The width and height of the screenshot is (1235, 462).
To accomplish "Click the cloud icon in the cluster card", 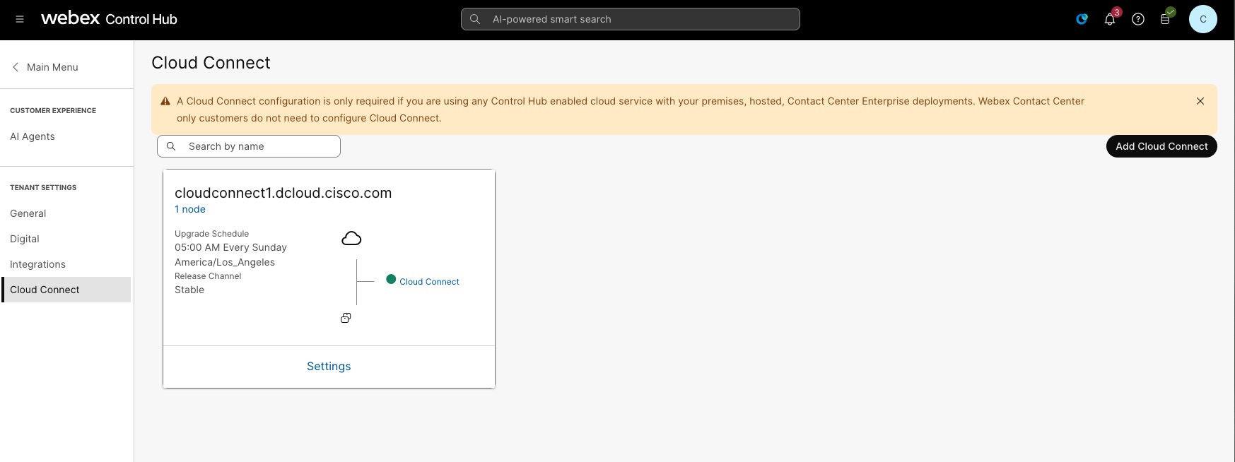I will pos(351,239).
